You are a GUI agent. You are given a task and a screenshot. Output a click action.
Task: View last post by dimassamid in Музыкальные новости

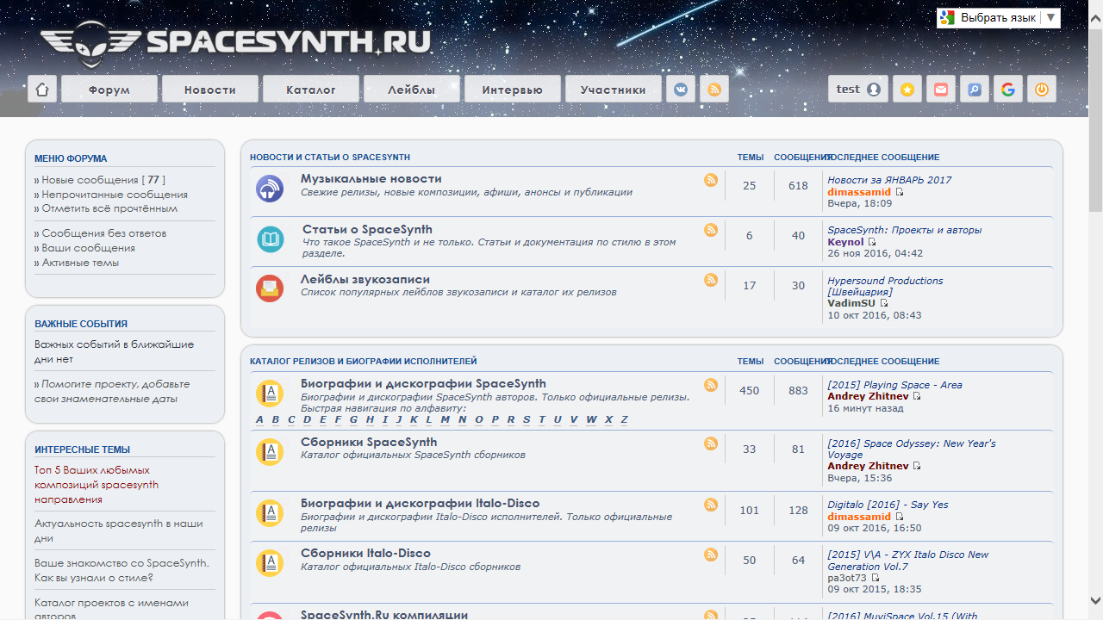click(900, 192)
